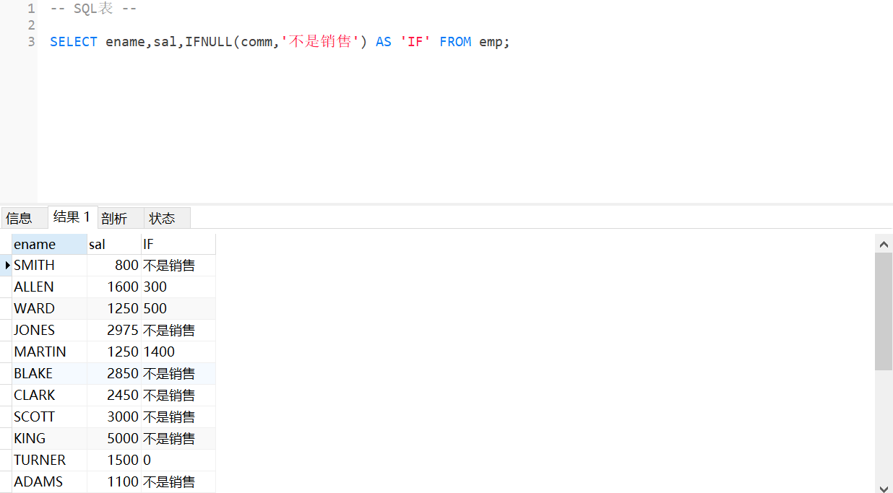Click IF value 500 in WARD row
Screen dimensions: 893x493
click(178, 309)
